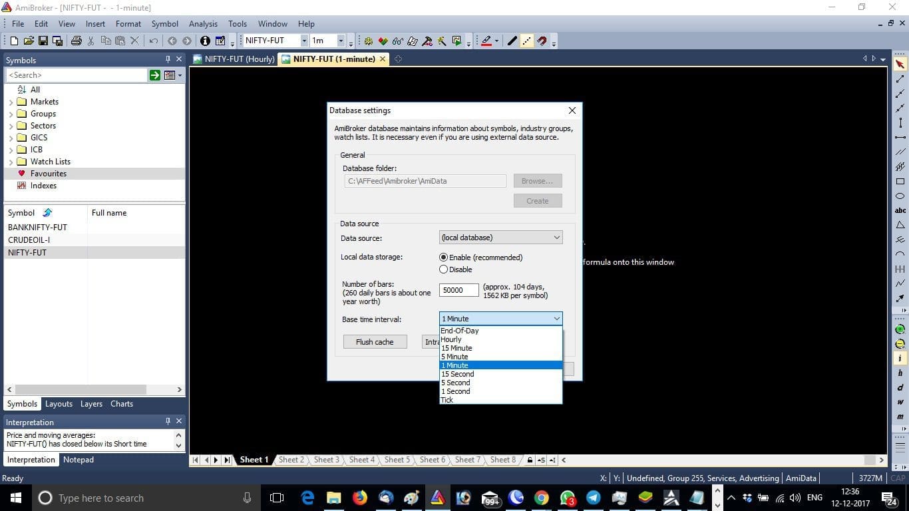The height and width of the screenshot is (511, 909).
Task: Expand the Watch Lists tree node
Action: 11,162
